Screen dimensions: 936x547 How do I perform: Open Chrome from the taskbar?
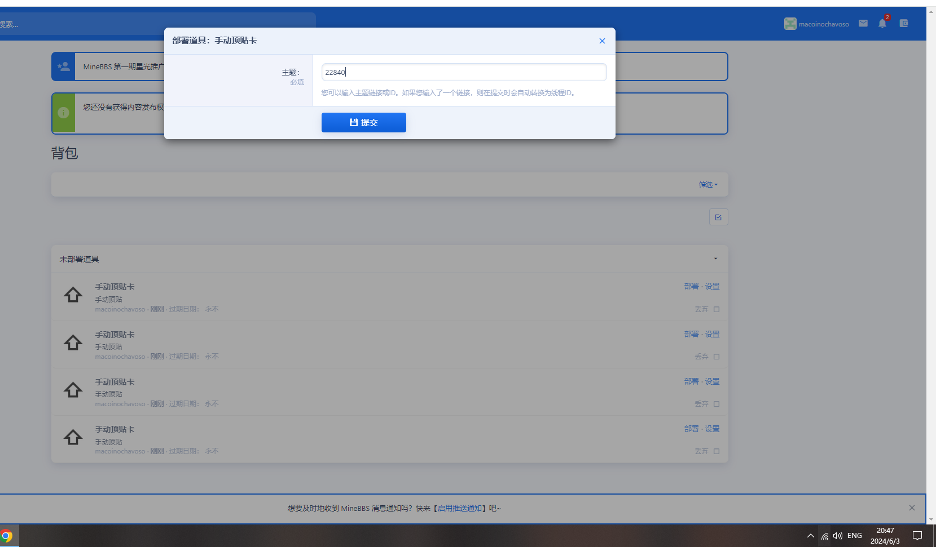click(x=7, y=536)
